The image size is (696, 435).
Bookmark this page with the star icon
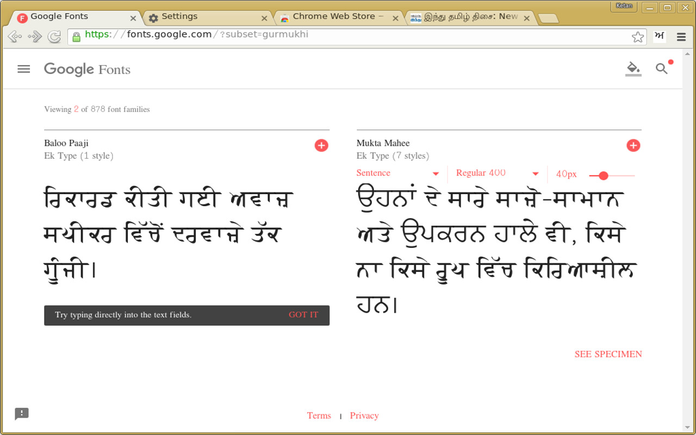coord(637,36)
